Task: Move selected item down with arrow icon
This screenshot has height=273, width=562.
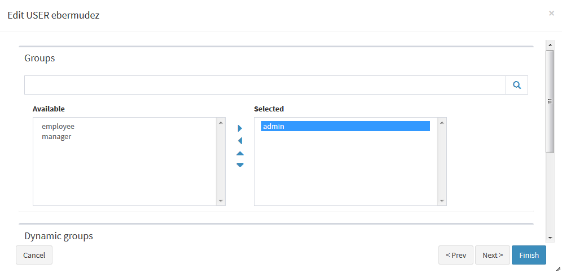Action: [x=240, y=165]
